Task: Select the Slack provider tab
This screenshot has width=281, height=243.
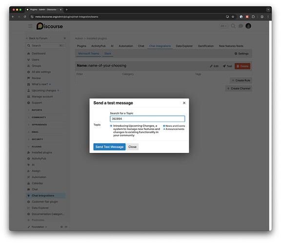Action: tap(108, 54)
